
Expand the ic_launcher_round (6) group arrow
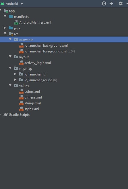point(15,80)
